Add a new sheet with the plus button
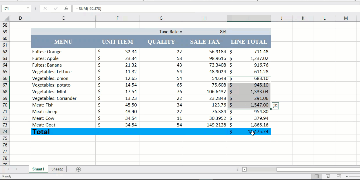Screen dimensions: 360x180 pos(78,169)
